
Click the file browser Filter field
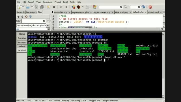pyautogui.click(x=32, y=21)
